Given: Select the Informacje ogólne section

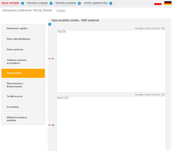Looking at the screenshot, I should pos(23,29).
